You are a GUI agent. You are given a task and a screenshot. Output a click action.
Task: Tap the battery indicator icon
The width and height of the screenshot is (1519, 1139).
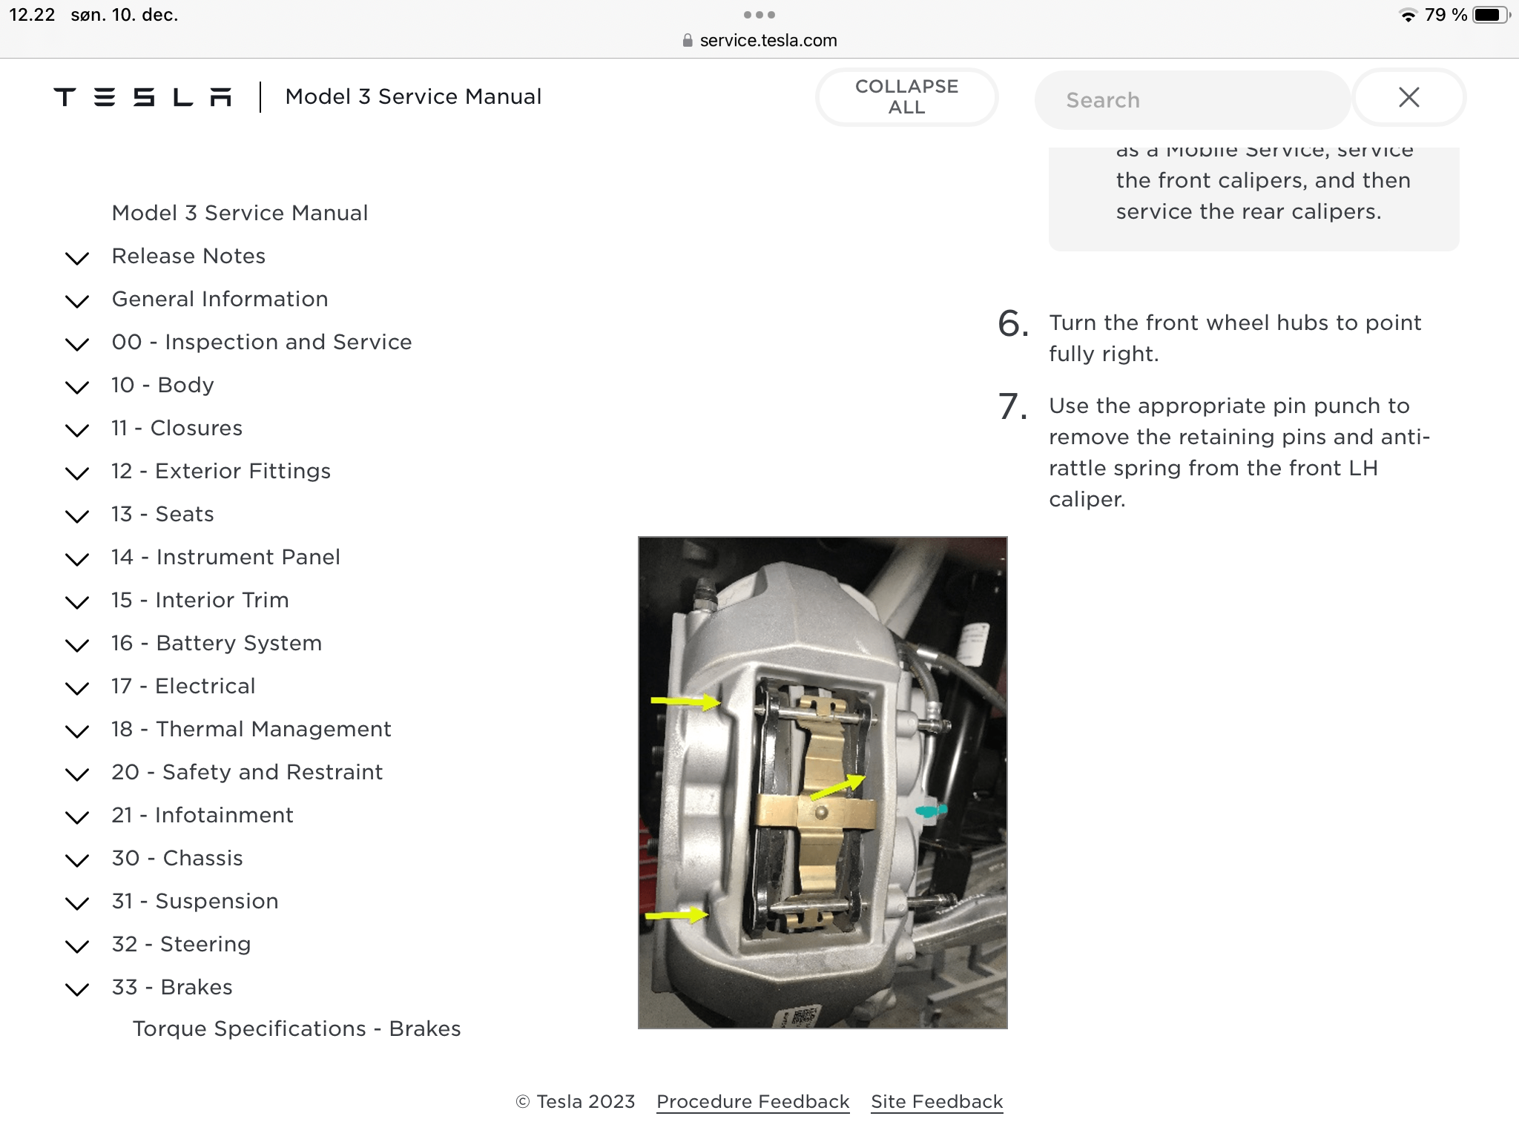[1490, 16]
